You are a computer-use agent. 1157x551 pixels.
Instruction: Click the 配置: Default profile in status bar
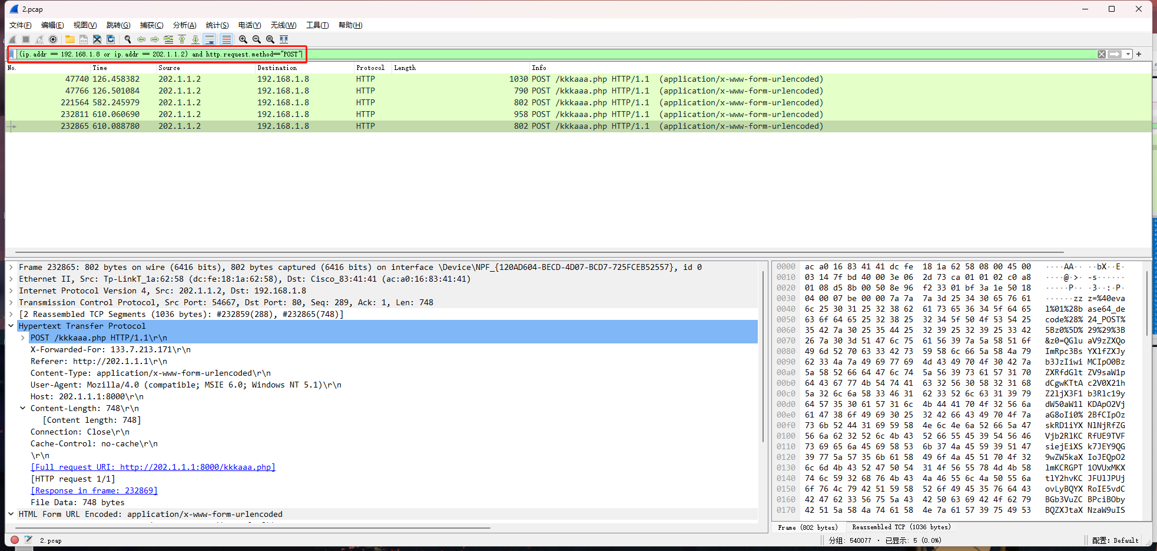coord(1115,540)
